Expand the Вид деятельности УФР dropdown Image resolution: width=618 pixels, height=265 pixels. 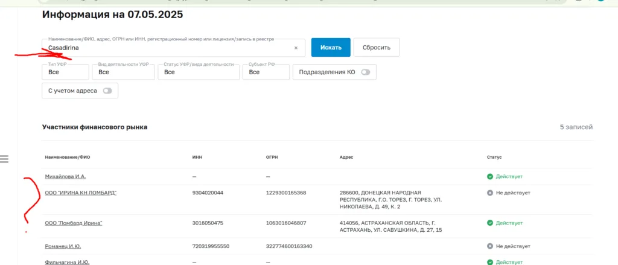pos(123,72)
